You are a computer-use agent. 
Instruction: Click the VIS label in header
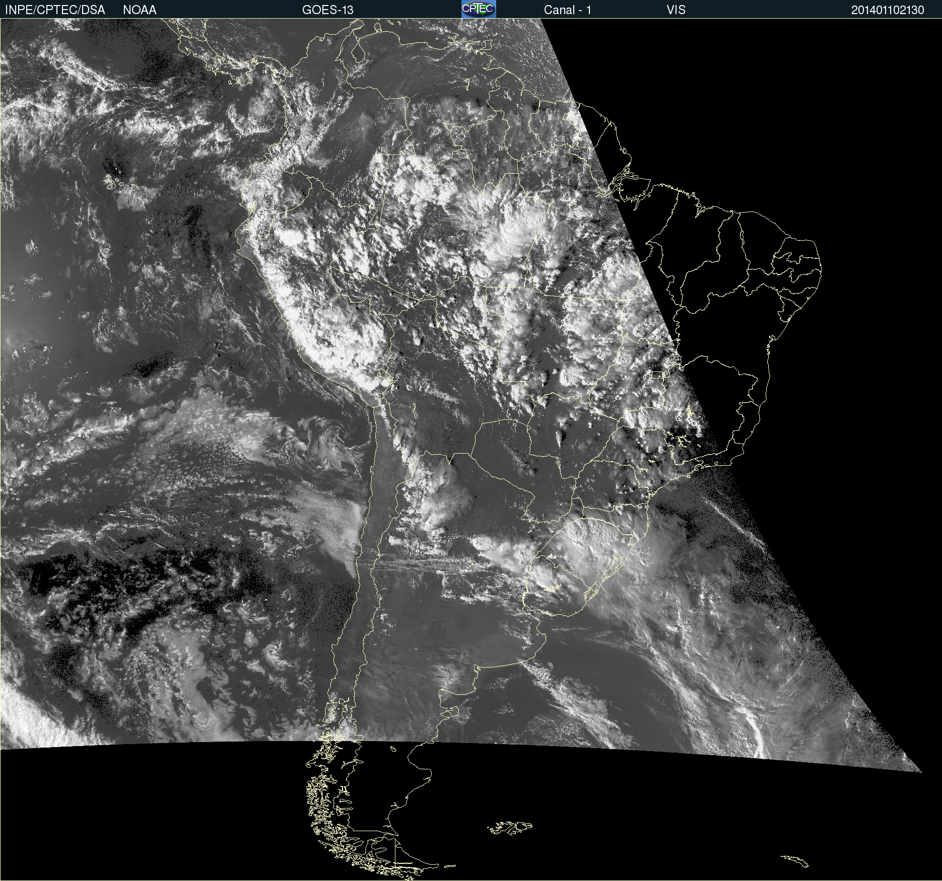pyautogui.click(x=676, y=10)
